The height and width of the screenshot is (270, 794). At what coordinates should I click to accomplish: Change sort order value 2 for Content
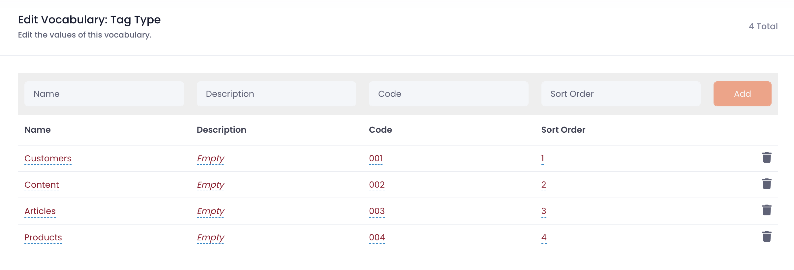coord(544,185)
